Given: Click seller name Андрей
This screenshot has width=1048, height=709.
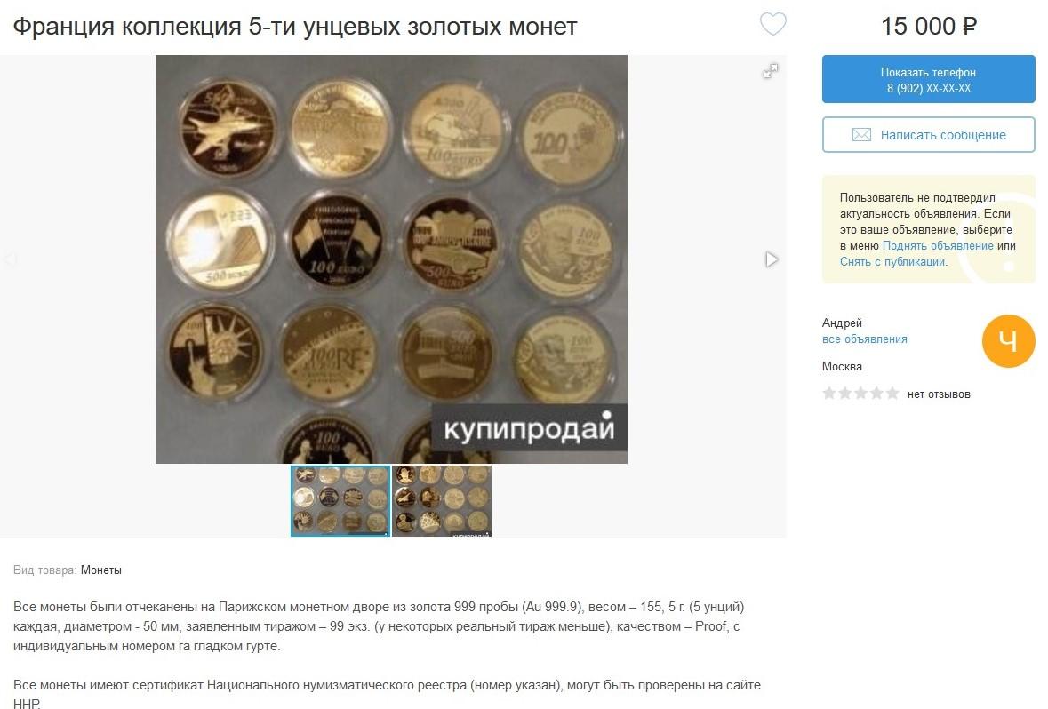Looking at the screenshot, I should pyautogui.click(x=842, y=323).
